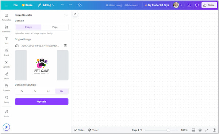Open the Elements sidebar panel
The image size is (219, 134).
pos(6,29)
